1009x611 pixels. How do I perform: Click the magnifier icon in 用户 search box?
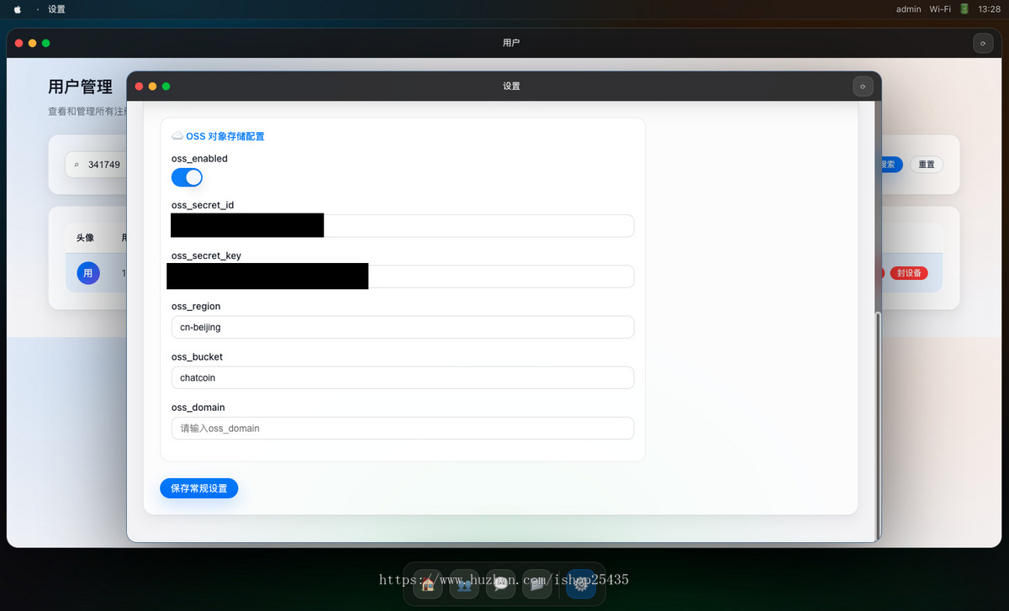pyautogui.click(x=77, y=165)
